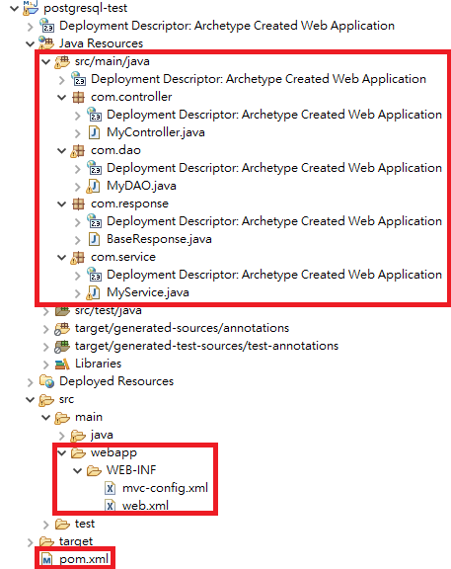Image resolution: width=451 pixels, height=569 pixels.
Task: Select MyService.java in the tree
Action: click(148, 292)
